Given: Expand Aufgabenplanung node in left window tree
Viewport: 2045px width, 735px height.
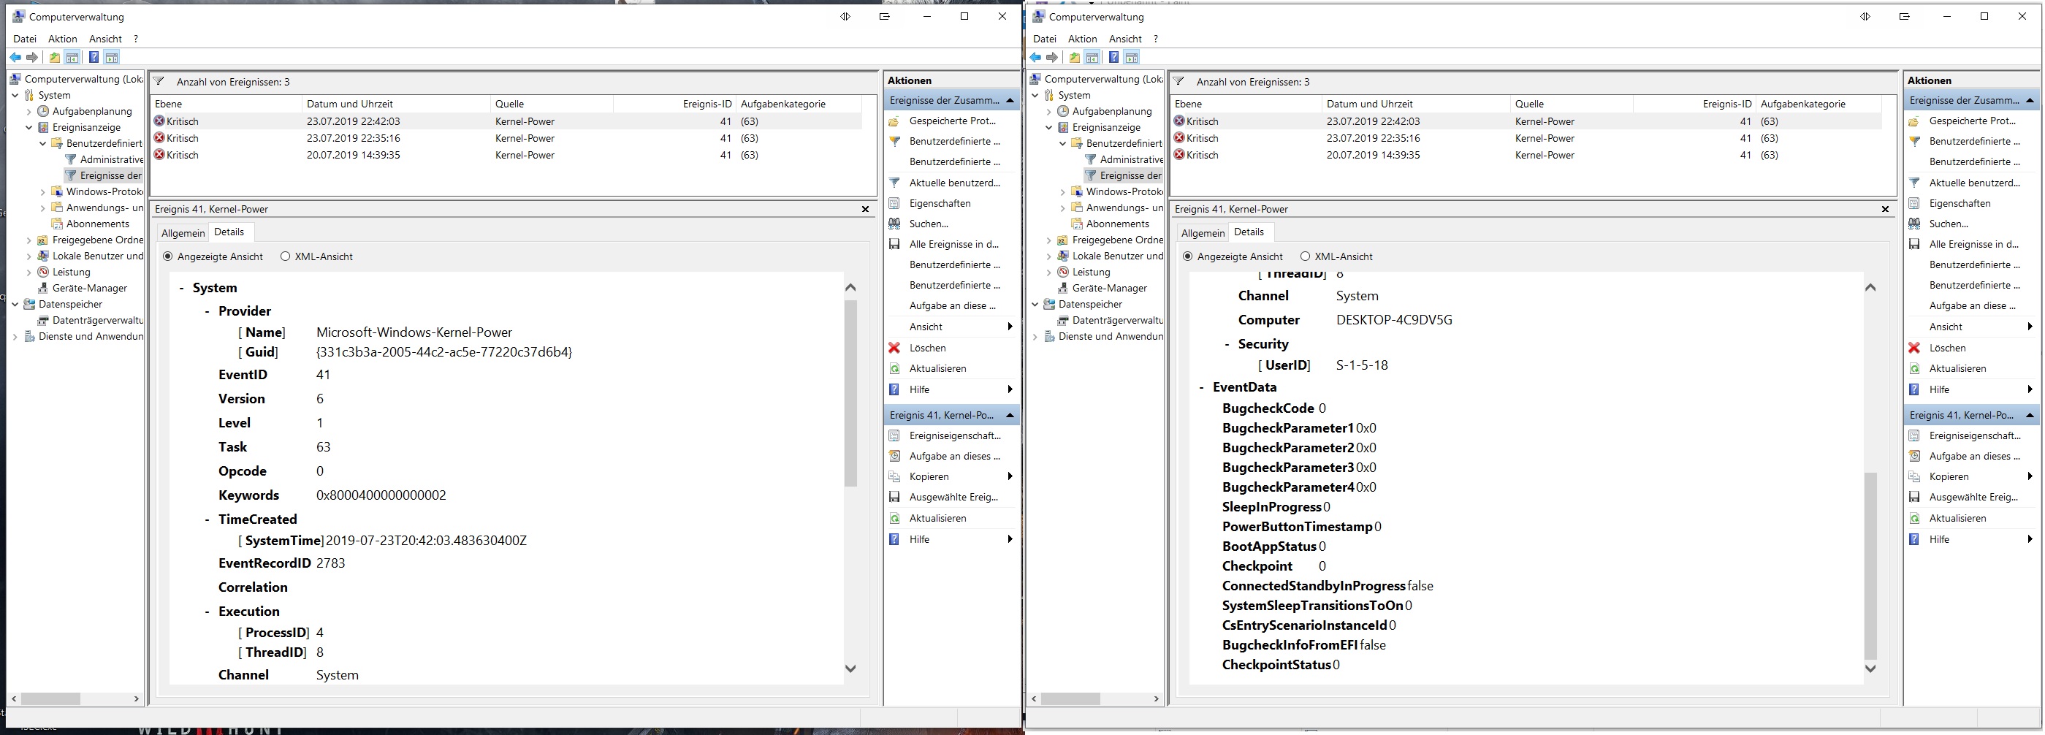Looking at the screenshot, I should pos(29,111).
